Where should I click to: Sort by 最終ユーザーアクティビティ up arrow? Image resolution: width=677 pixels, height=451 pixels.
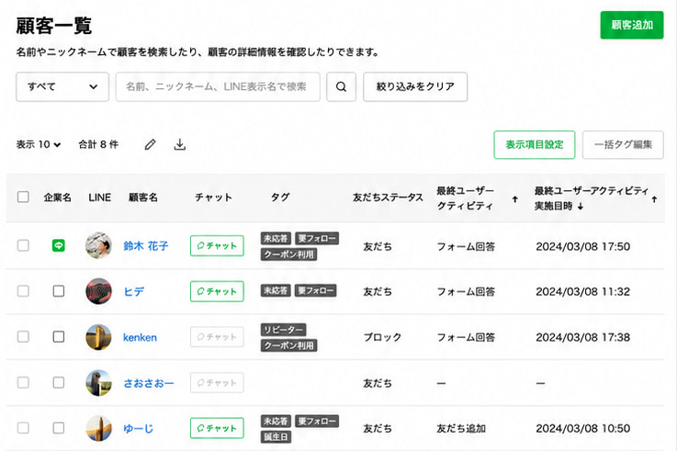coord(514,199)
